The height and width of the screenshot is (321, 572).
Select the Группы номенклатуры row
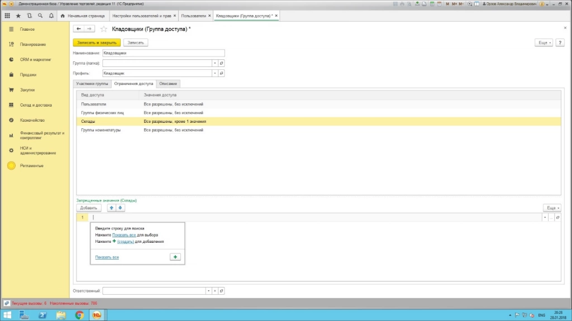click(x=318, y=130)
